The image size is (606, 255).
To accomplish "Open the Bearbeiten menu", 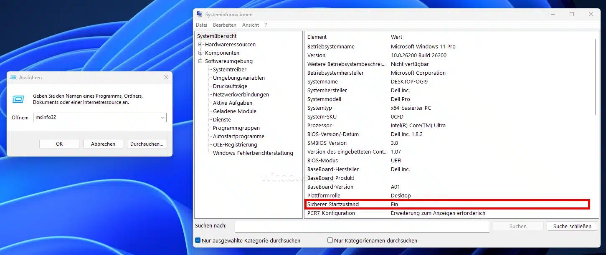I will click(x=225, y=25).
